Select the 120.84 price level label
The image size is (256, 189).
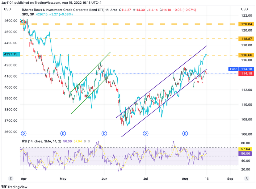[246, 24]
